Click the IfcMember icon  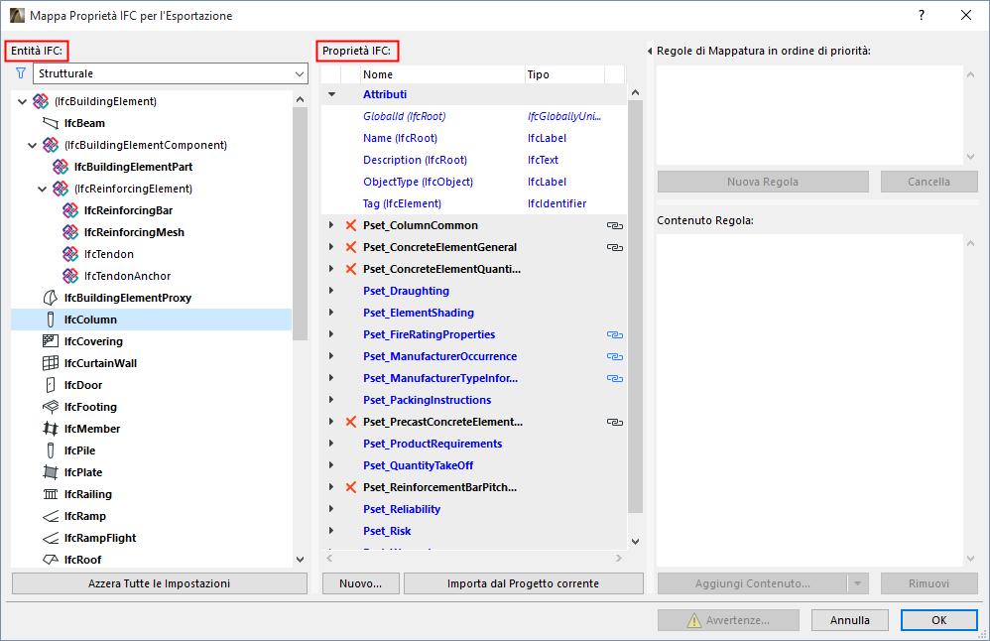[x=51, y=429]
